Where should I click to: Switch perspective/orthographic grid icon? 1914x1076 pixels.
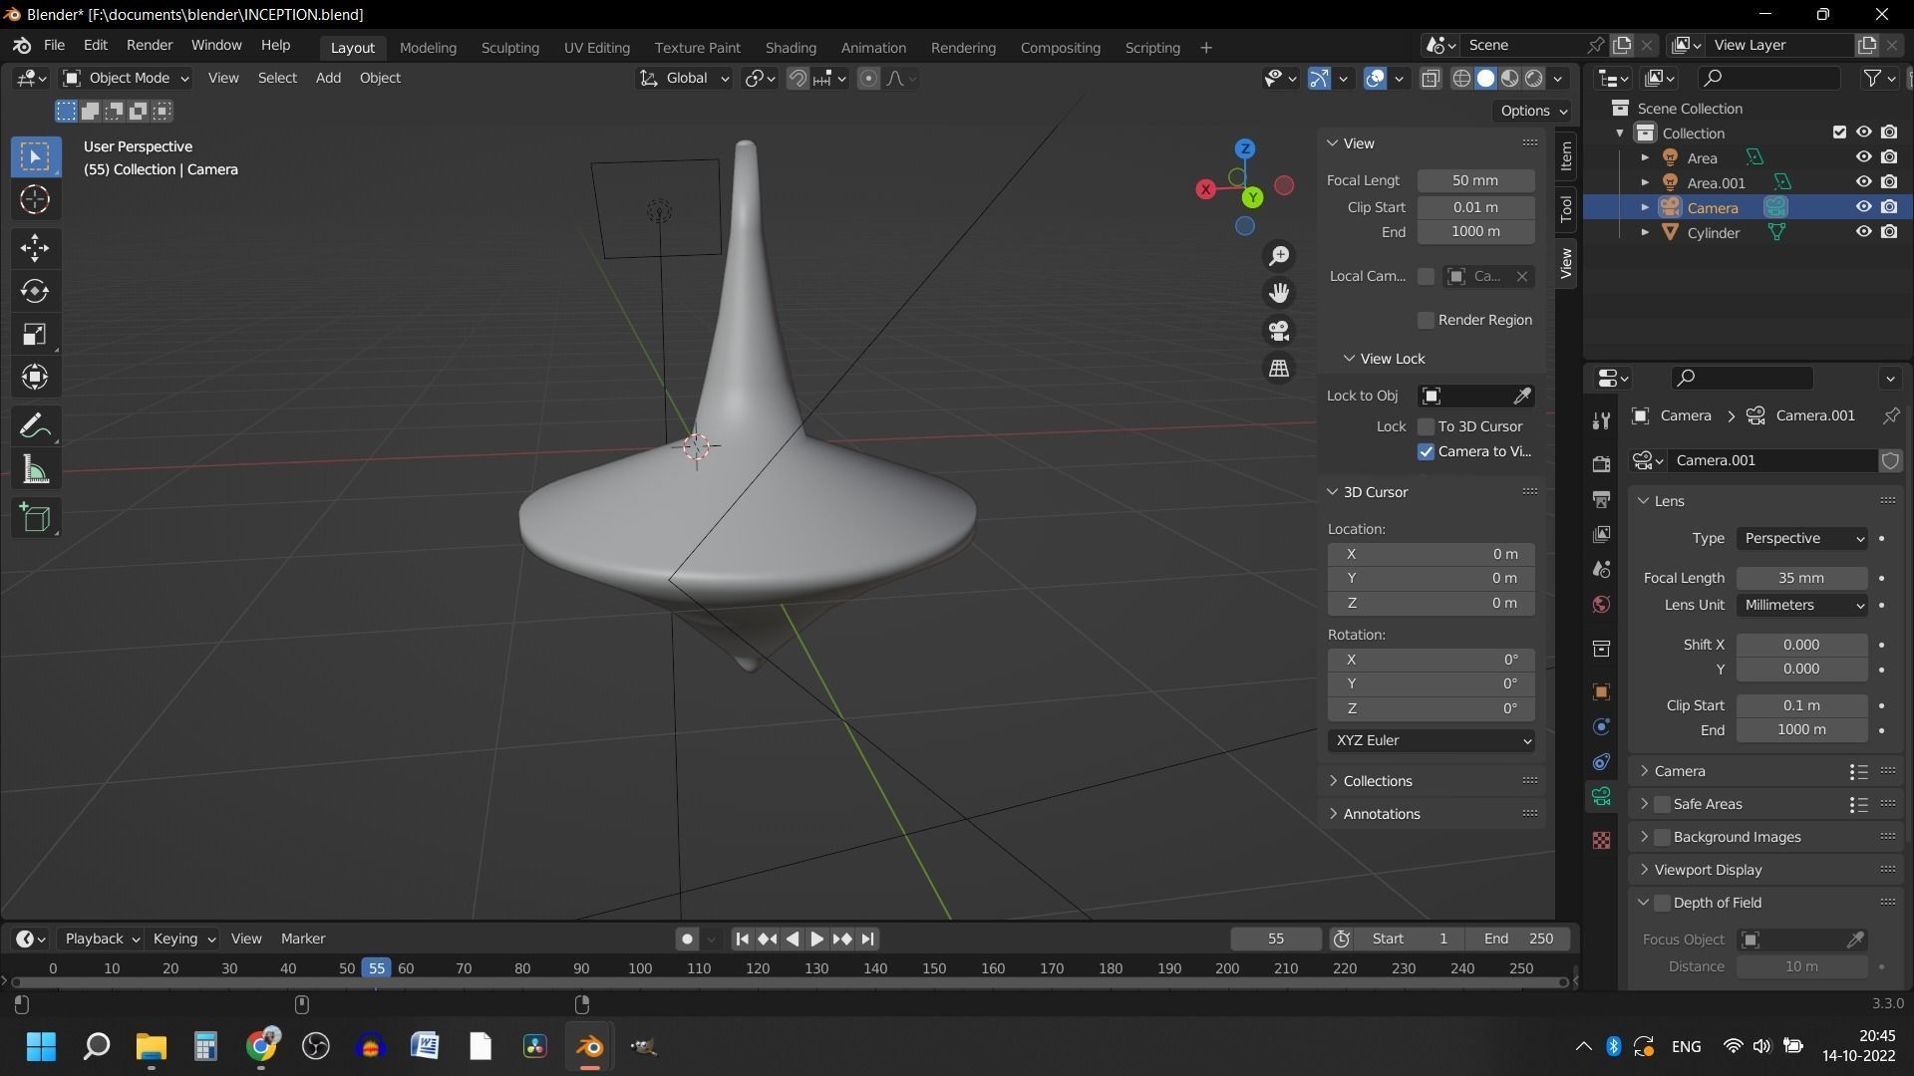(x=1279, y=368)
